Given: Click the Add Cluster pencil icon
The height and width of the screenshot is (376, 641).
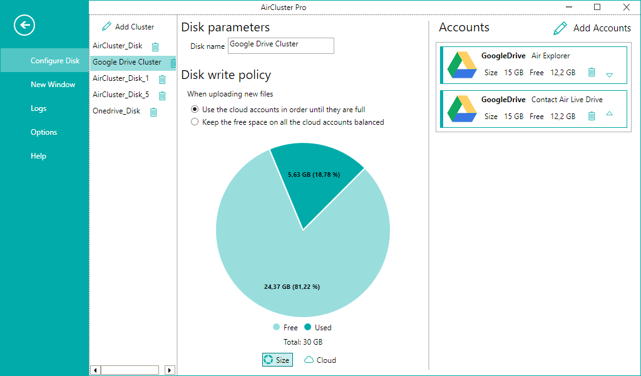Looking at the screenshot, I should click(106, 26).
